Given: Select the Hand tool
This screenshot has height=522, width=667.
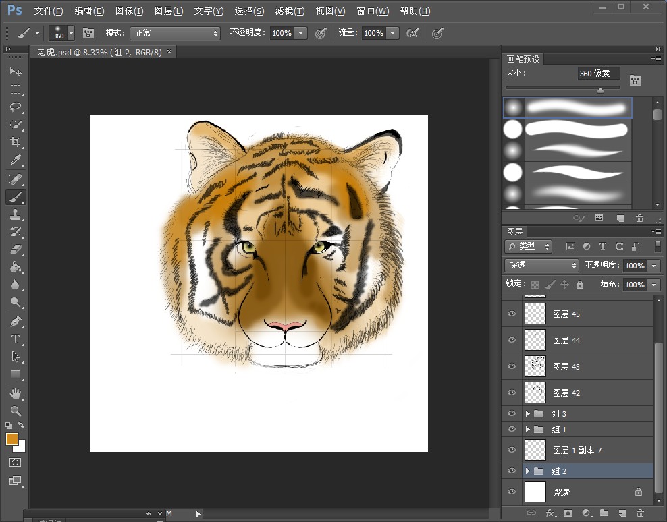Looking at the screenshot, I should point(16,393).
